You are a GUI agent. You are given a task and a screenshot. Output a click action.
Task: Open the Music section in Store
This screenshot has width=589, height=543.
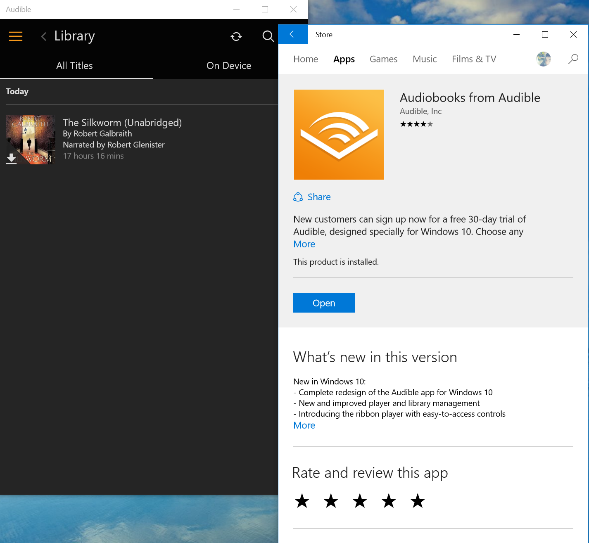tap(425, 59)
